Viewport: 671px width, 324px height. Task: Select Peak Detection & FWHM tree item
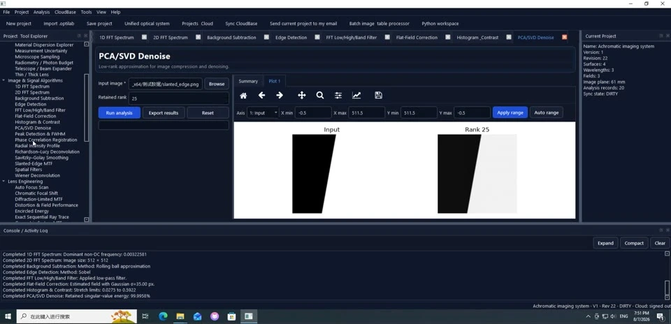point(40,134)
